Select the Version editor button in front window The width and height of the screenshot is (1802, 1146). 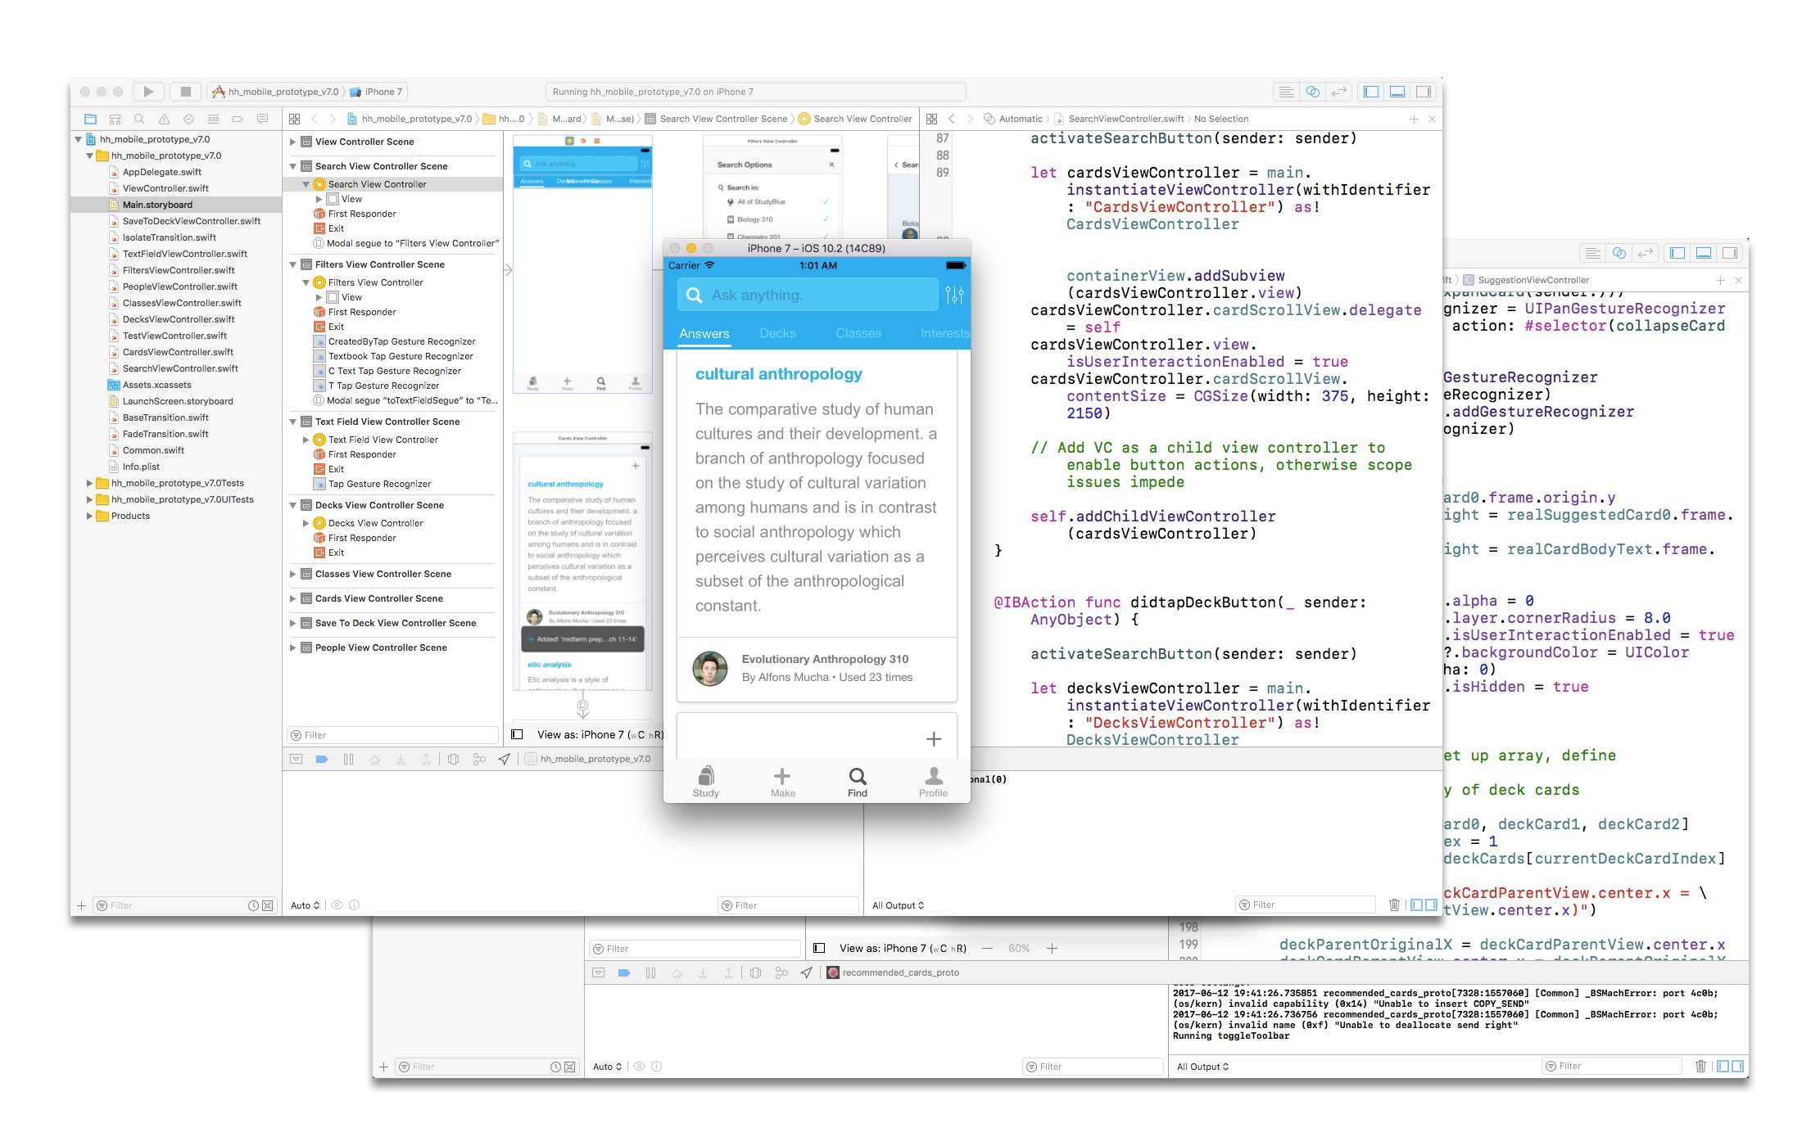point(1339,92)
